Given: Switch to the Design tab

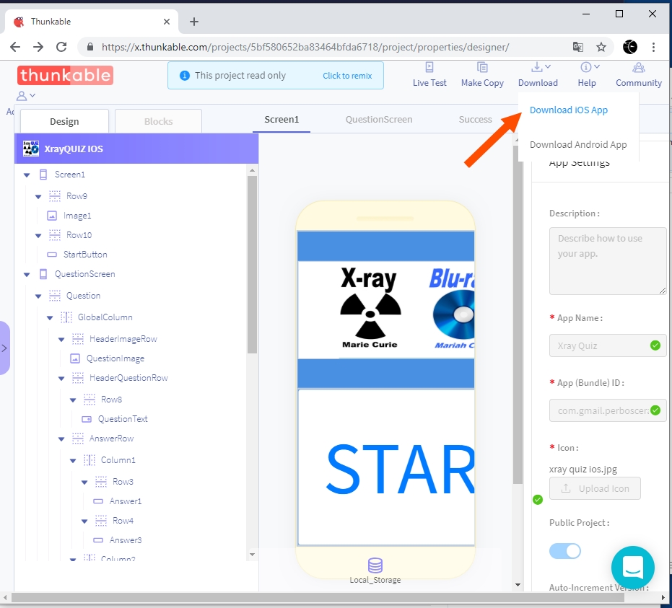Looking at the screenshot, I should pos(64,121).
